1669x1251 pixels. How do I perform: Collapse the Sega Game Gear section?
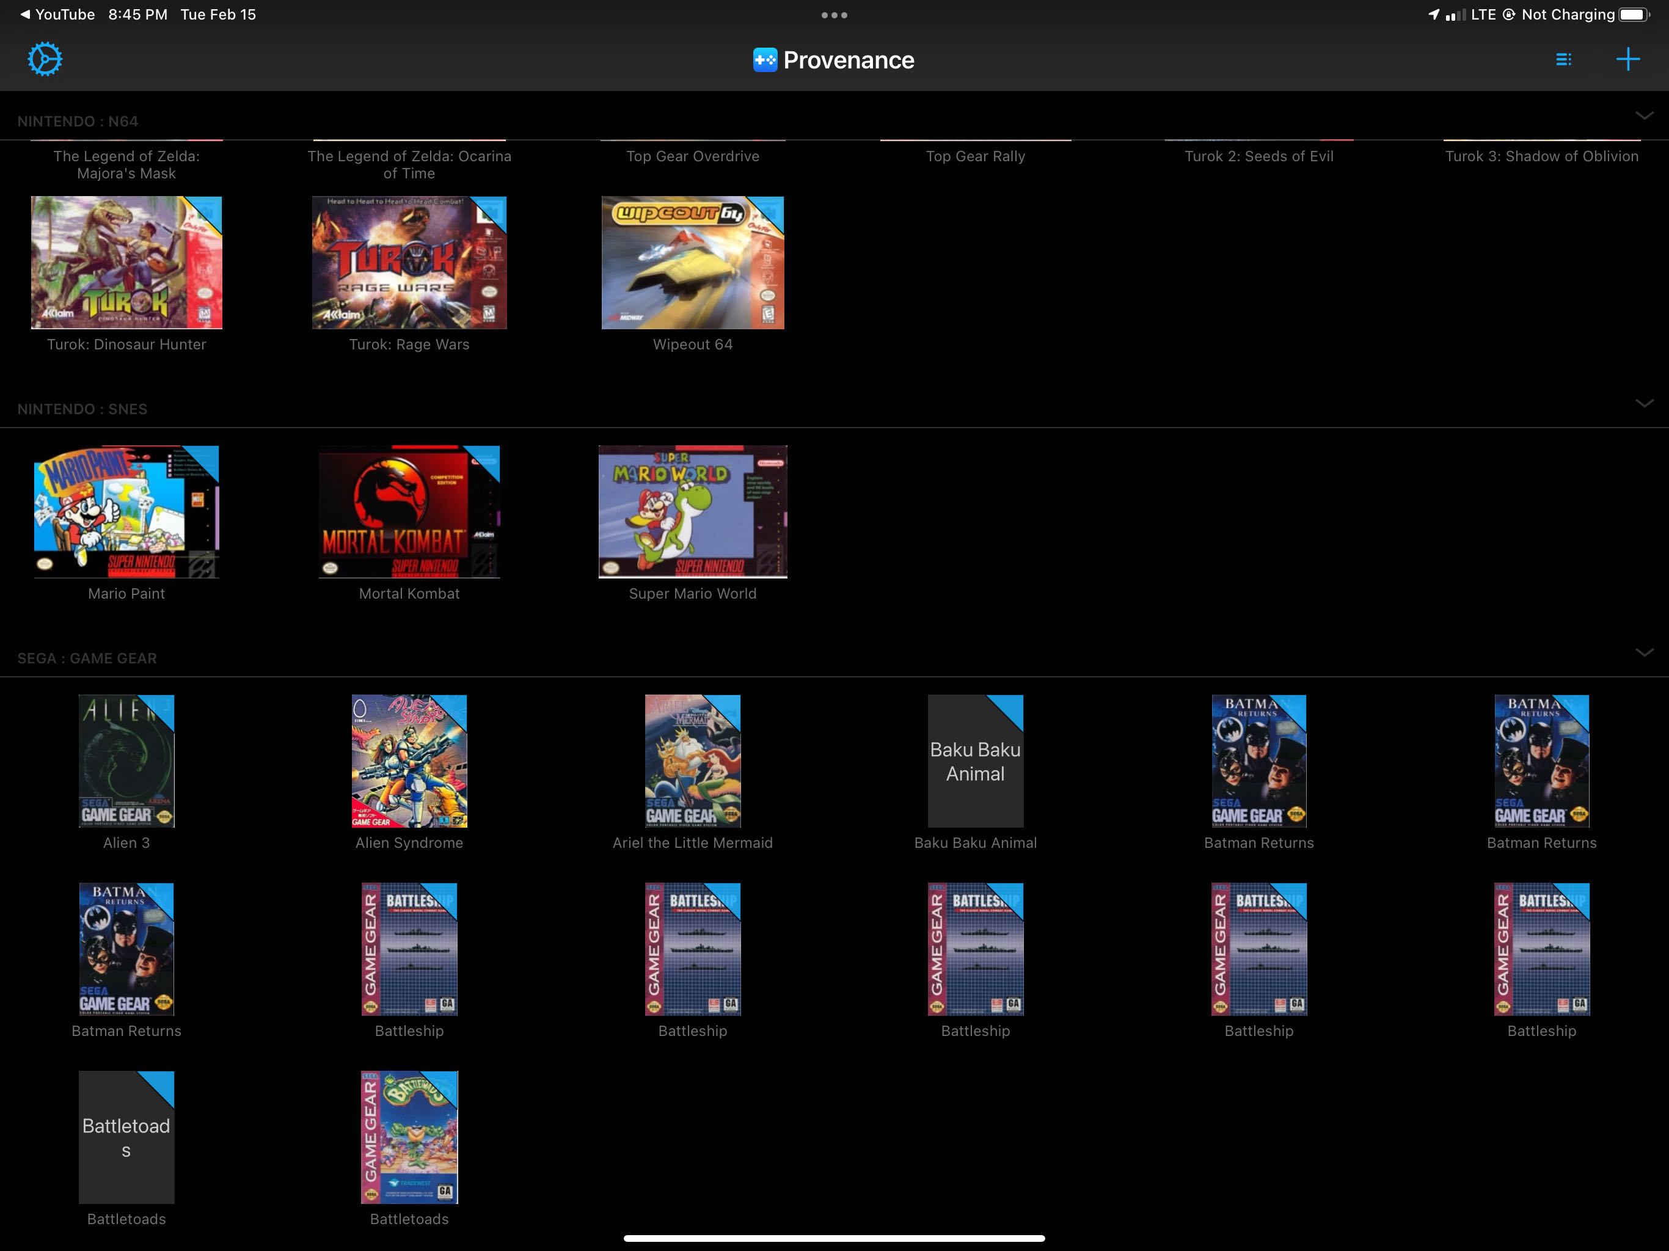click(x=1644, y=652)
